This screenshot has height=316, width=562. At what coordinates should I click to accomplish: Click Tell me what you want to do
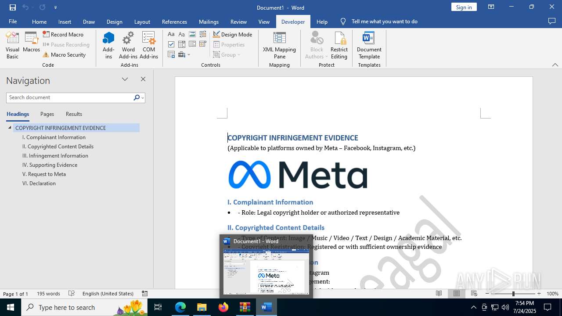pos(384,22)
